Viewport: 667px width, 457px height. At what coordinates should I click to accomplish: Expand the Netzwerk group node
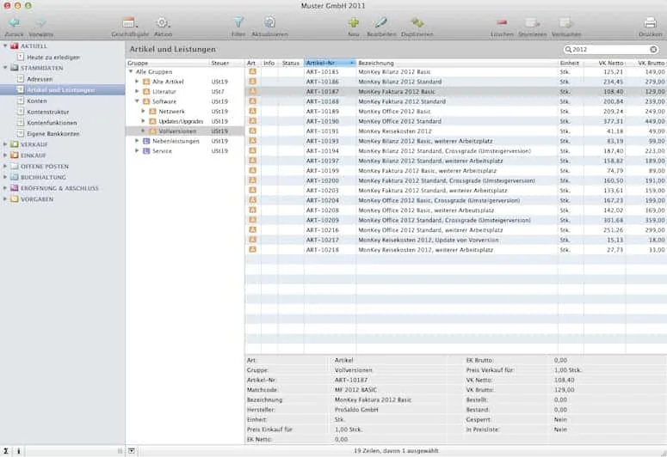pos(144,112)
